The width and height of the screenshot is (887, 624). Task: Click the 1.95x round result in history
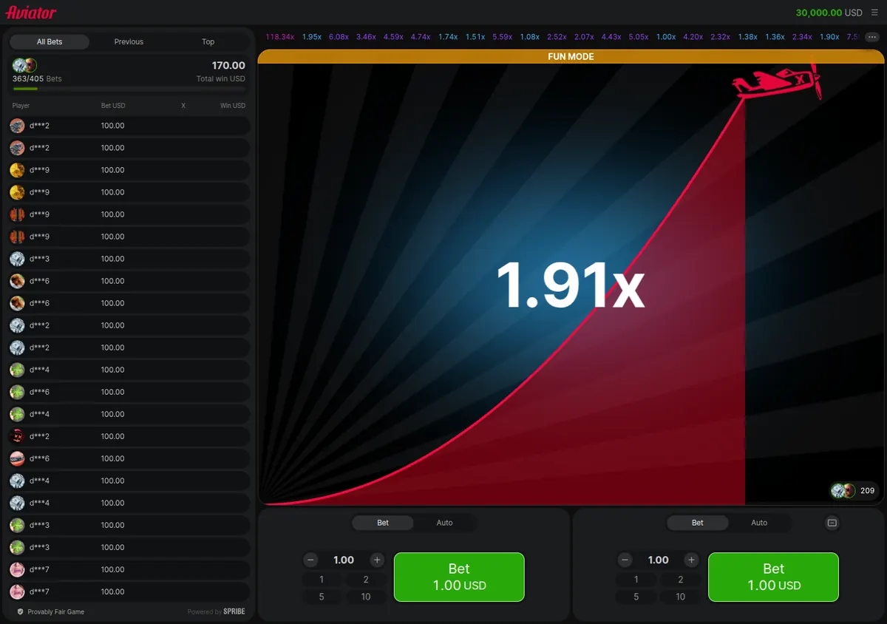click(x=312, y=36)
